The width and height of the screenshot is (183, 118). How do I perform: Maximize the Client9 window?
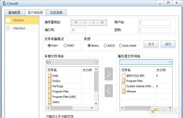(168, 3)
